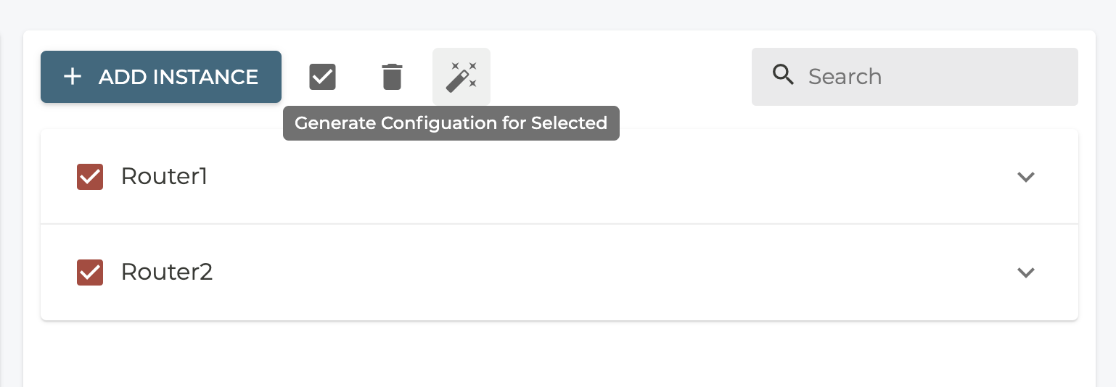Click the white checkmark inside Router1 checkbox
The width and height of the screenshot is (1116, 387).
pyautogui.click(x=90, y=178)
